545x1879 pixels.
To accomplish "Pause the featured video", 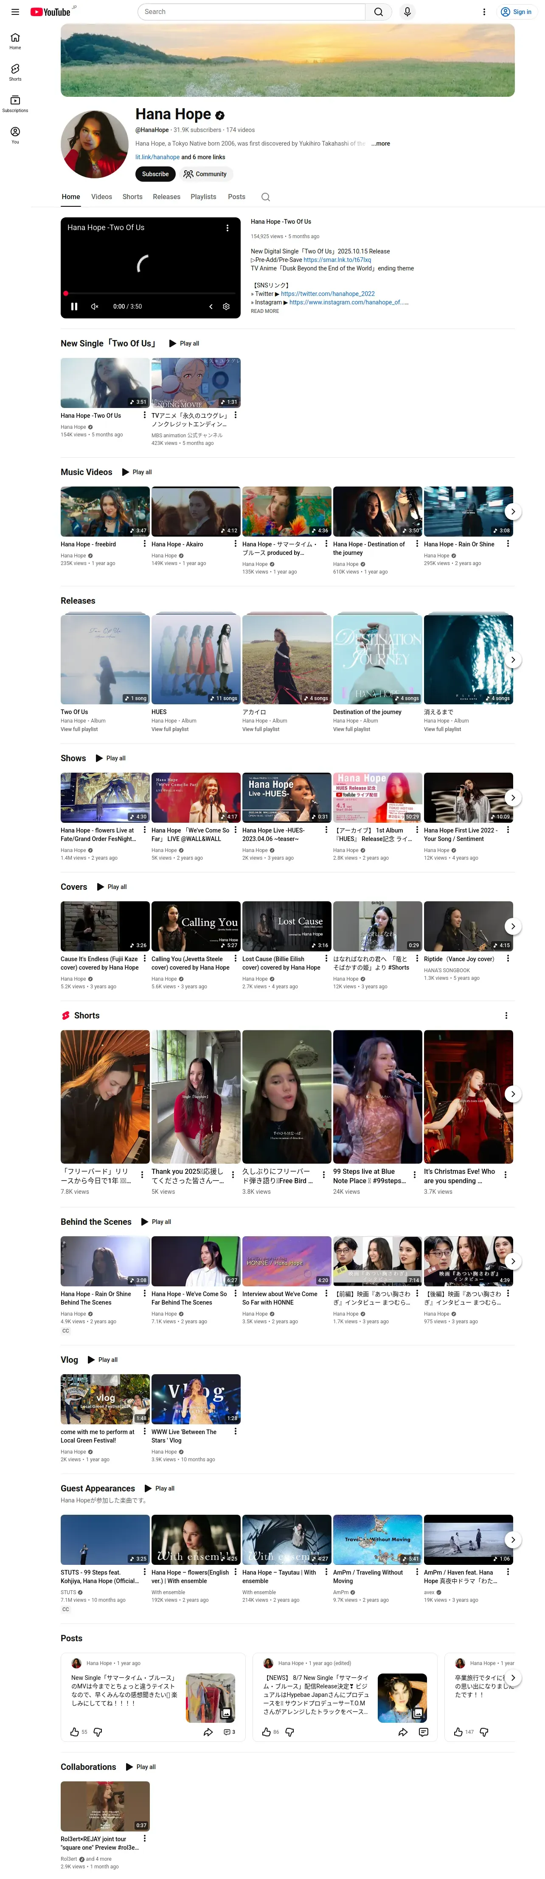I will coord(74,307).
